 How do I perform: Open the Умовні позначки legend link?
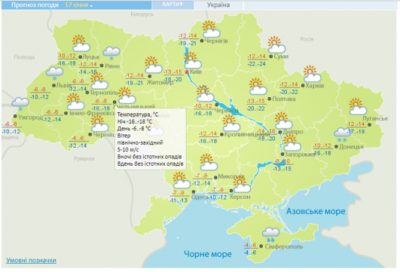[x=31, y=261]
